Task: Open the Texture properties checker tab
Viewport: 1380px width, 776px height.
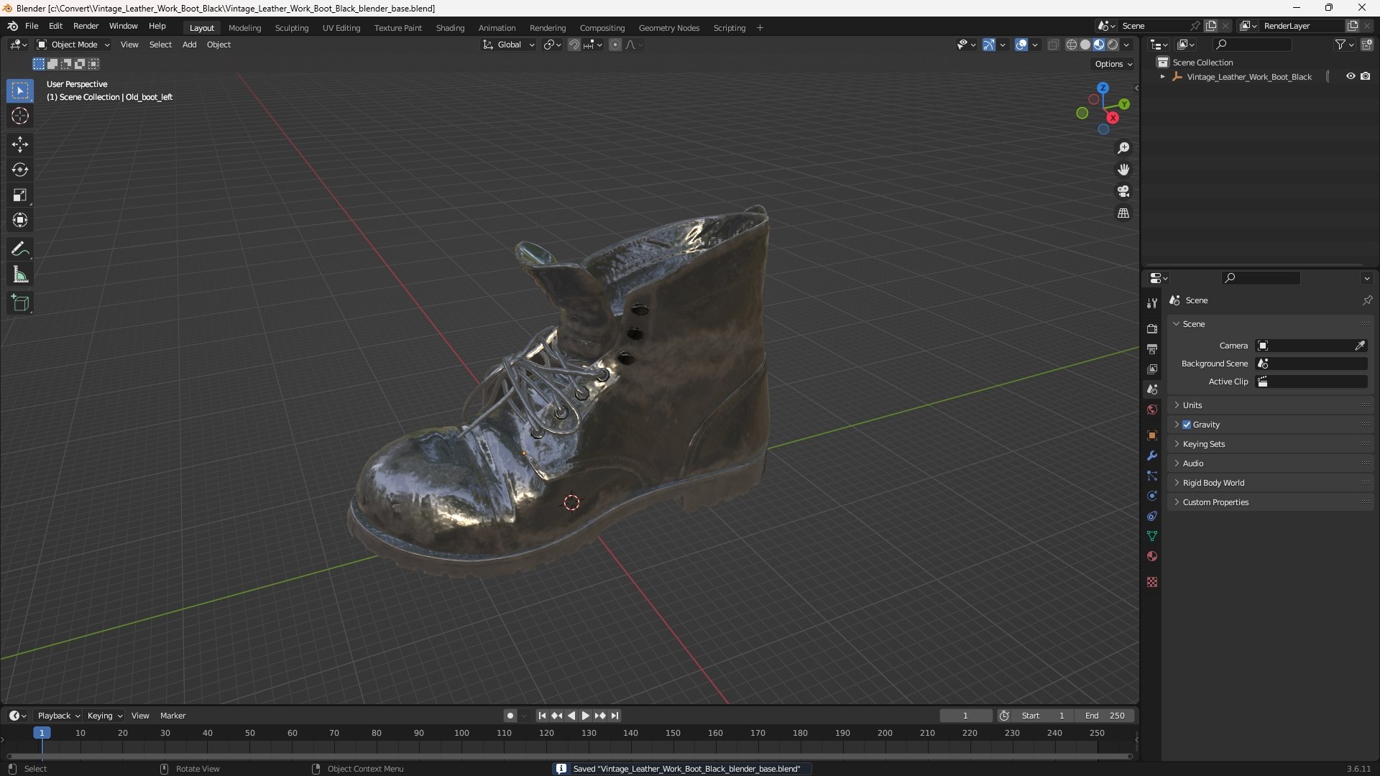Action: tap(1152, 582)
